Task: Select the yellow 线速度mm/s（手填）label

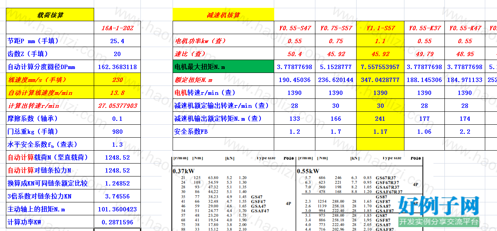Action: (x=50, y=80)
